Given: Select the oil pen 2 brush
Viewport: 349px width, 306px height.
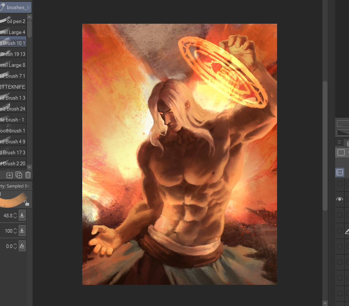Looking at the screenshot, I should [13, 21].
